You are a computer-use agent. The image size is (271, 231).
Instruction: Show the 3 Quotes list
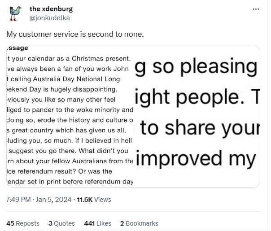click(62, 223)
